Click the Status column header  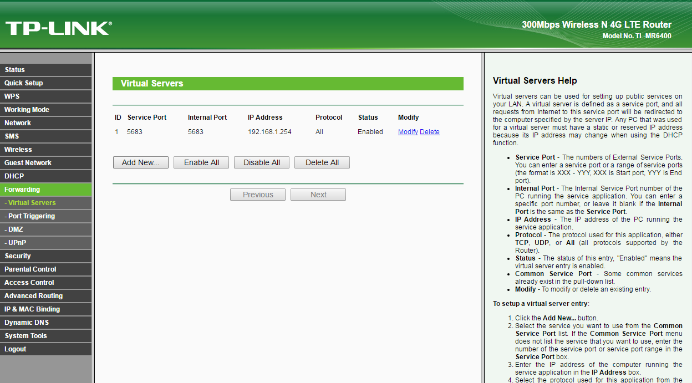point(368,118)
